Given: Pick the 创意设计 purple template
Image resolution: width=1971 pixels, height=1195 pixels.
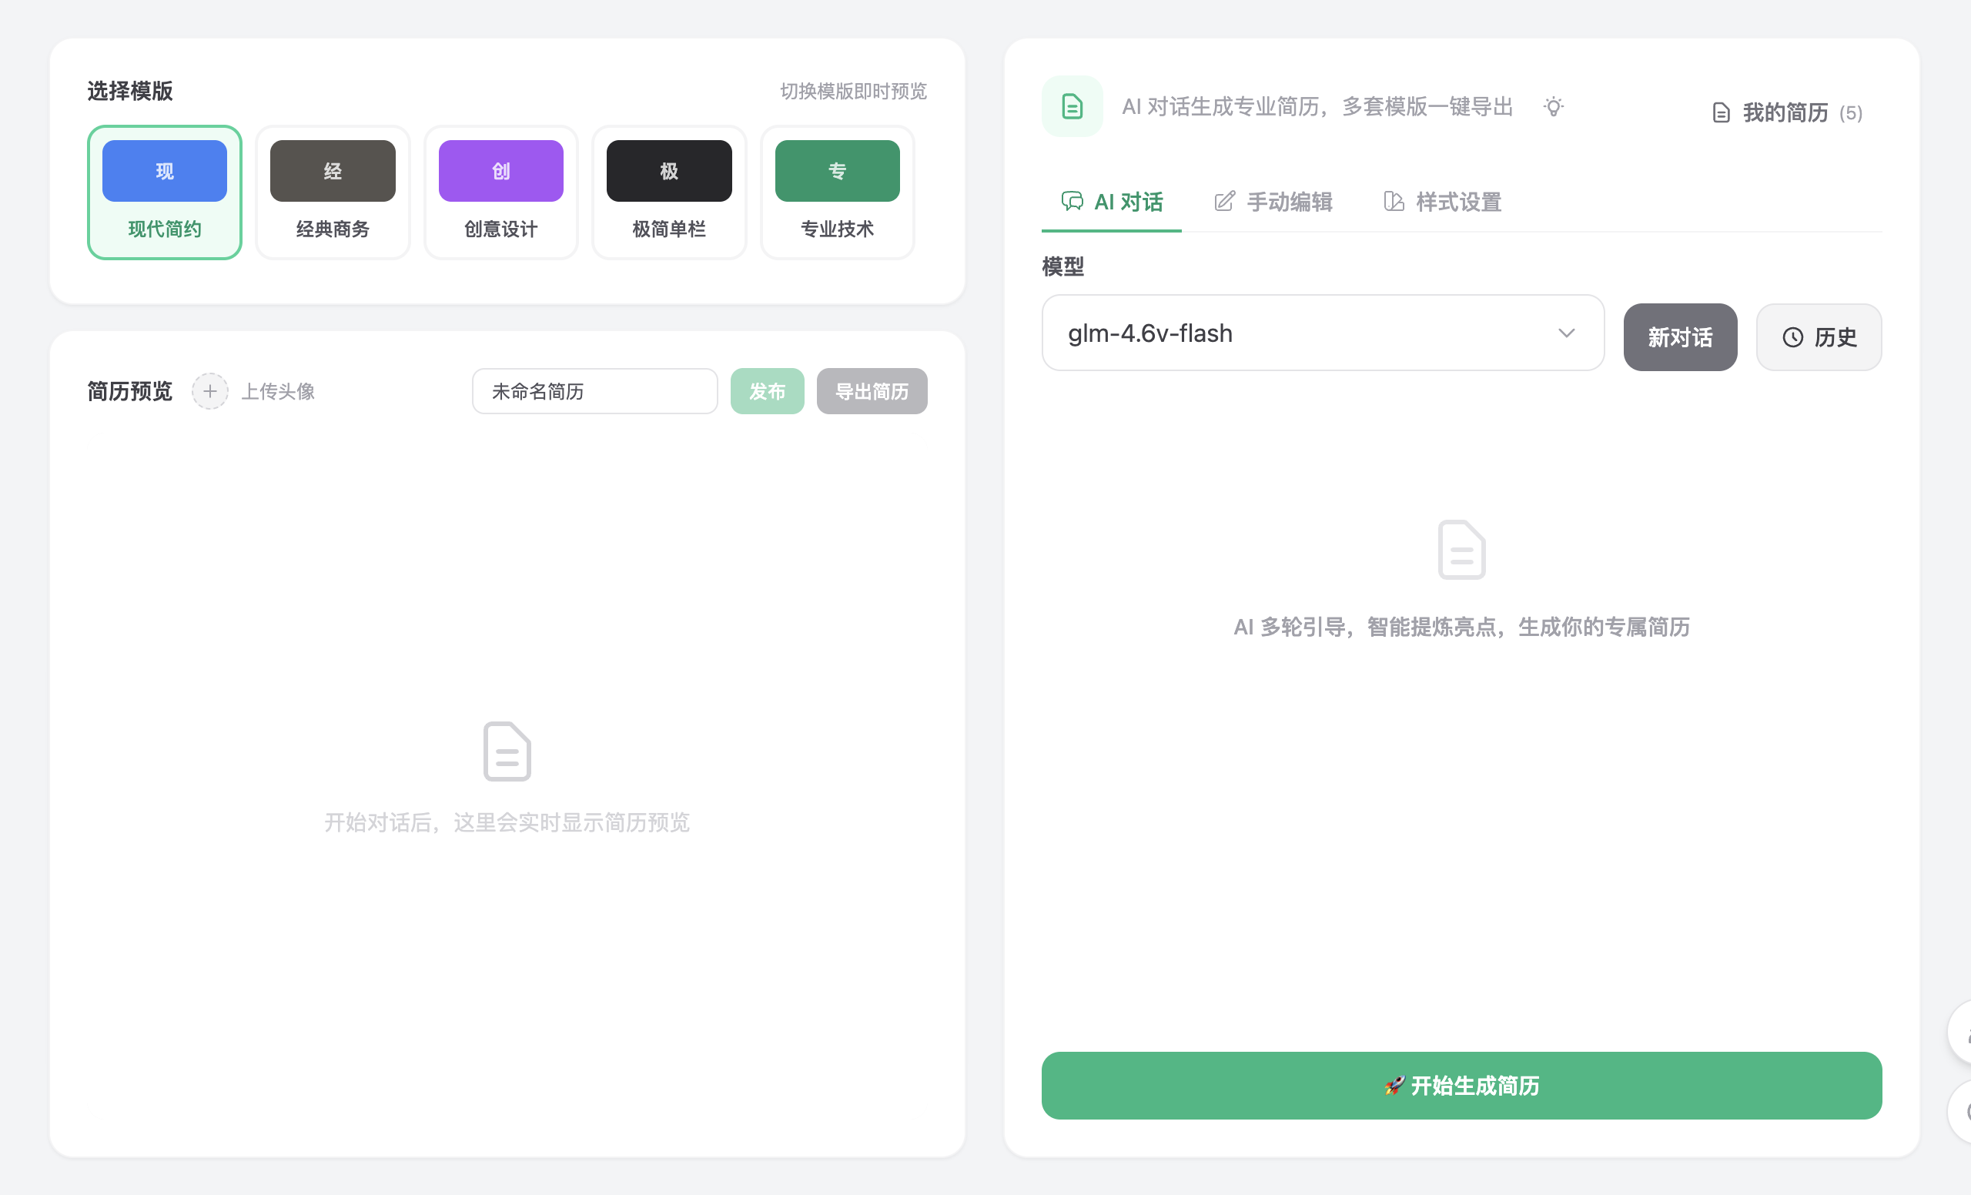Looking at the screenshot, I should 500,192.
